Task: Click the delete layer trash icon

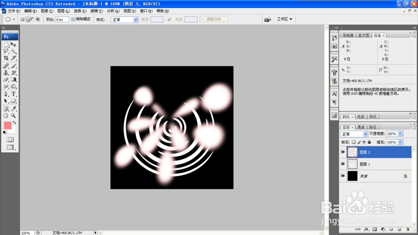Action: coord(407,229)
